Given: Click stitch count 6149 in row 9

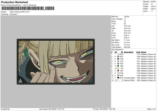Looking at the screenshot, I should pos(121,73).
